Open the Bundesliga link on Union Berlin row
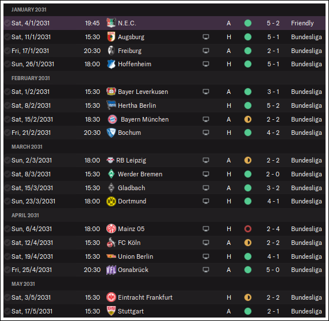 (x=307, y=256)
